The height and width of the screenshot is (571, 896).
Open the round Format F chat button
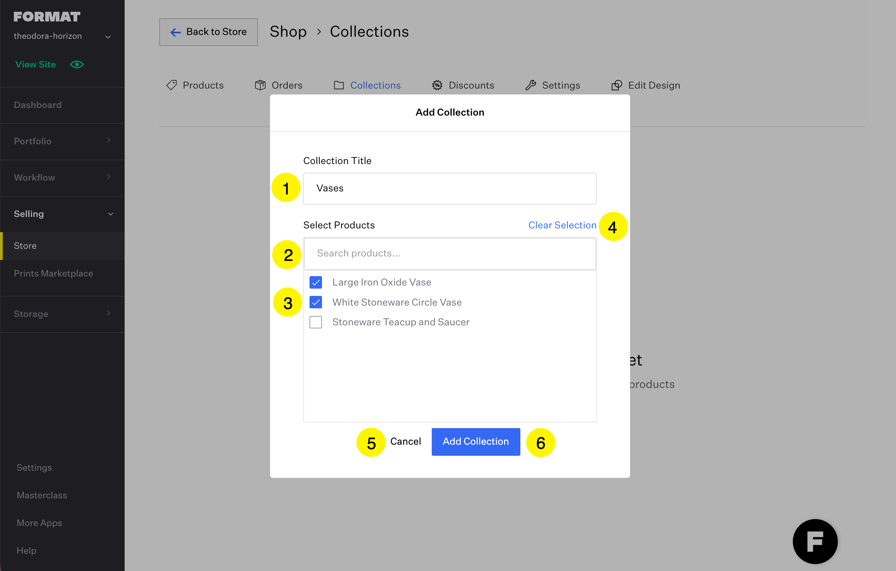[x=815, y=541]
